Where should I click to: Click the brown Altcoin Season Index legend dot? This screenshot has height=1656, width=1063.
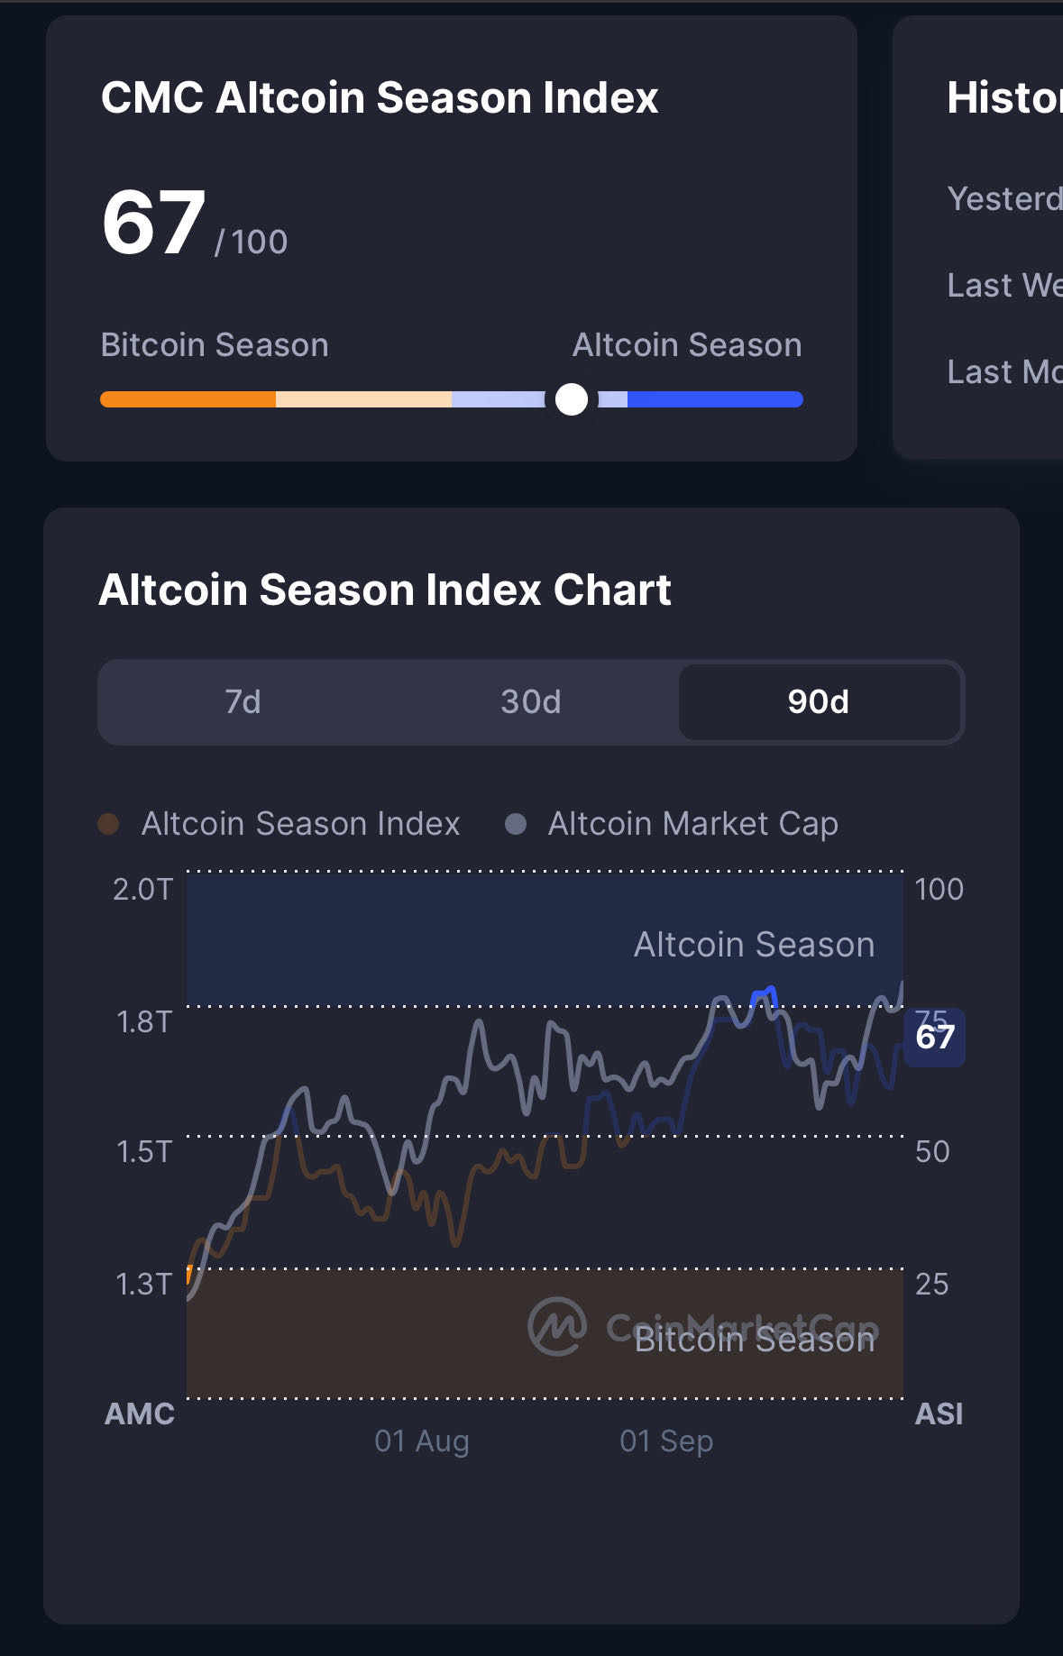108,824
